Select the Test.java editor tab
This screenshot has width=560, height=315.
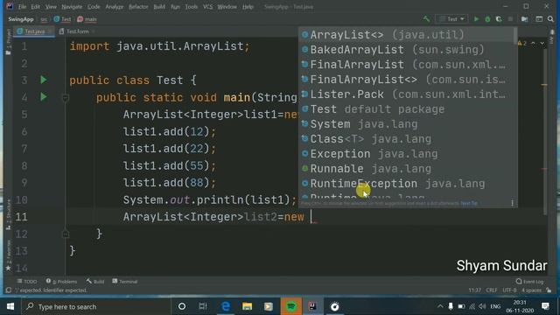coord(34,31)
